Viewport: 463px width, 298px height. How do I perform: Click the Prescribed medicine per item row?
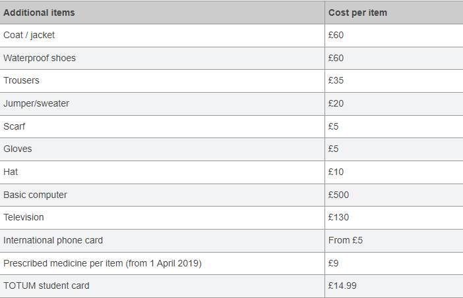(x=231, y=263)
